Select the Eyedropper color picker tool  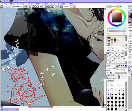(x=118, y=50)
